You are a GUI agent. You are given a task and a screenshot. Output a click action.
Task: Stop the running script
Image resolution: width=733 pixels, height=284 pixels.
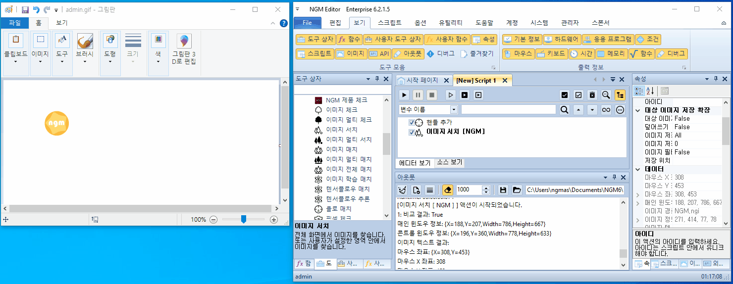click(x=432, y=95)
